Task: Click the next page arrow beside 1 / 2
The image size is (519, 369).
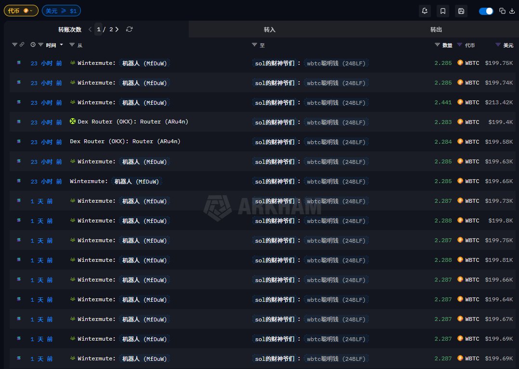Action: pyautogui.click(x=117, y=29)
